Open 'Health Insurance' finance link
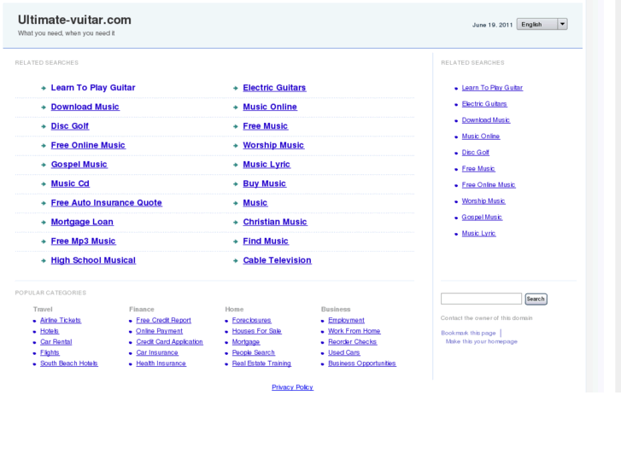The width and height of the screenshot is (621, 465). 161,363
